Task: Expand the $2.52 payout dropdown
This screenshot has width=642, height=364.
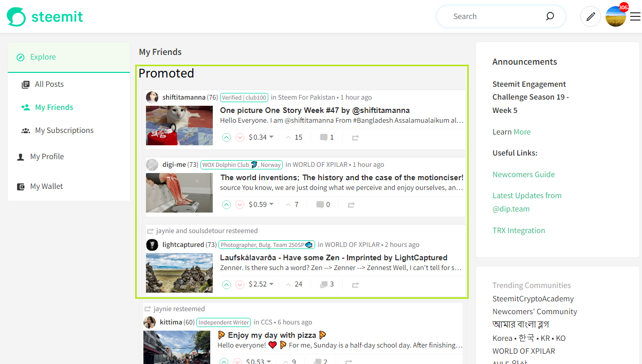Action: [x=261, y=284]
